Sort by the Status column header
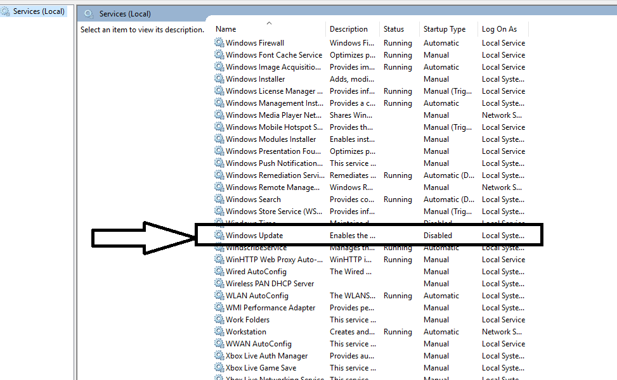617x380 pixels. tap(393, 29)
